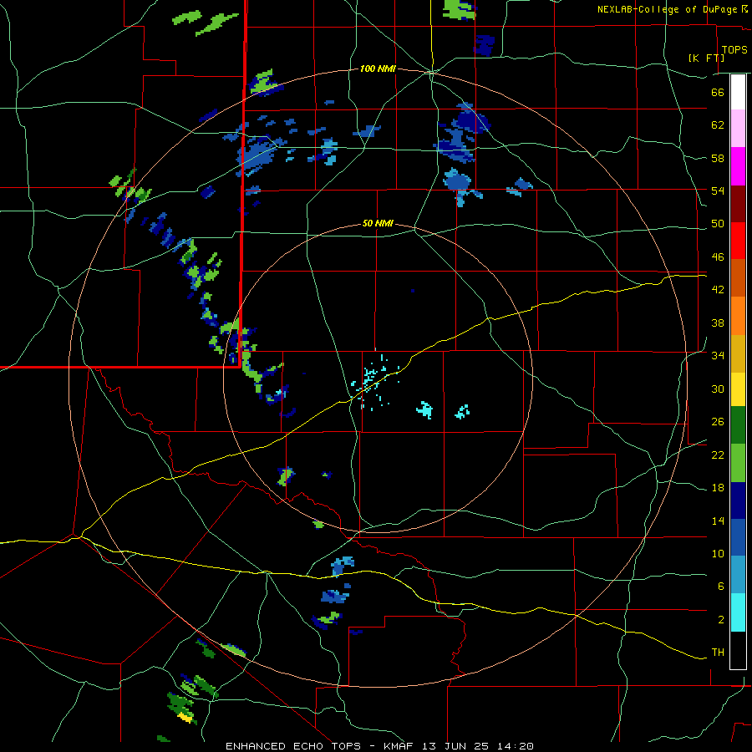Click the light pink legend swatch
The height and width of the screenshot is (752, 752).
click(738, 128)
